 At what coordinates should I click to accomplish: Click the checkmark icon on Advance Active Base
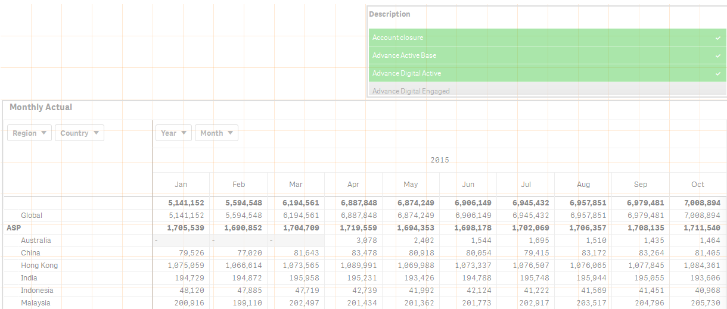tap(718, 55)
